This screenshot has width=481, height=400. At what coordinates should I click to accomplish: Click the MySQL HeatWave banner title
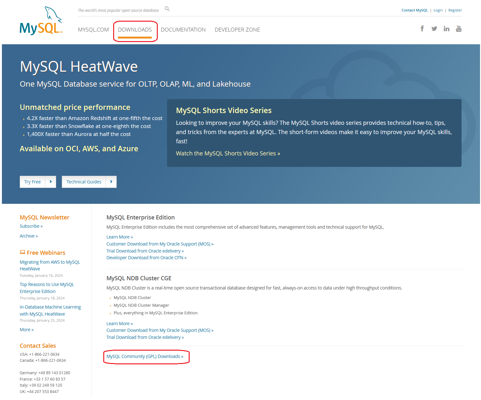pyautogui.click(x=79, y=67)
